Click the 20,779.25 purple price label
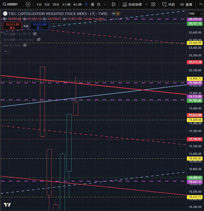The height and width of the screenshot is (211, 204). click(195, 19)
